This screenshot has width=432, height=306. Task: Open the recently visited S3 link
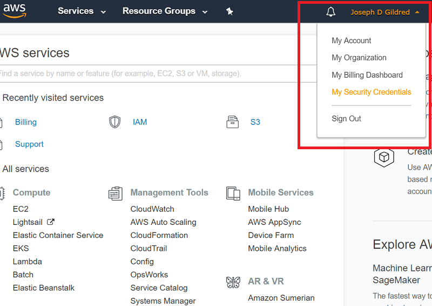tap(255, 122)
